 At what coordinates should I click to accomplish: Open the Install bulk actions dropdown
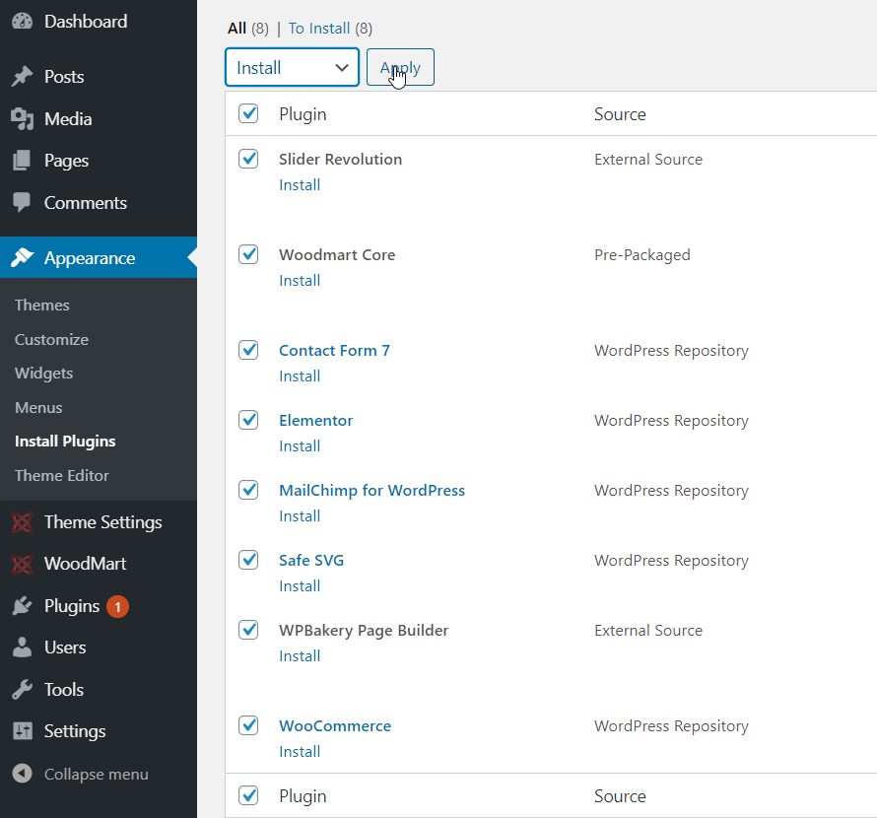(x=292, y=68)
